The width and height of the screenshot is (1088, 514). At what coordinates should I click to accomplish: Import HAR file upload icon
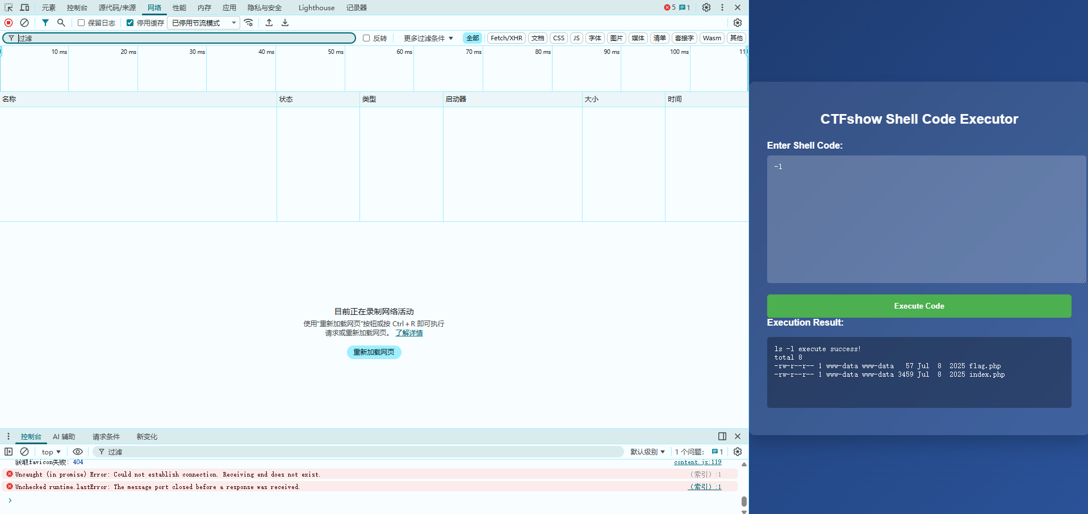pos(269,23)
